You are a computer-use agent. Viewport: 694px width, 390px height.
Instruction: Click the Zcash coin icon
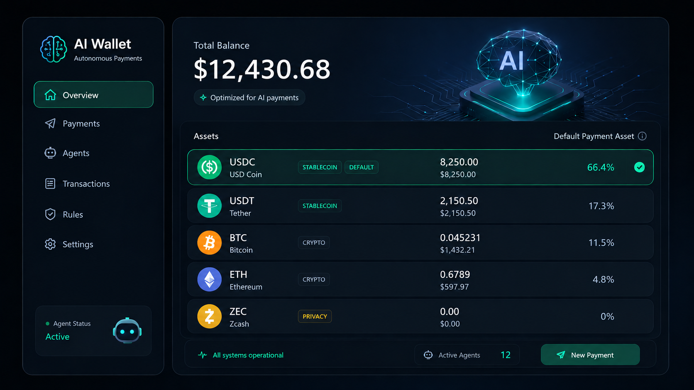point(209,316)
